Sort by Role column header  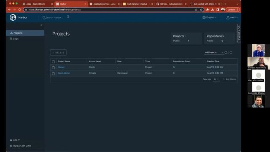[x=119, y=61]
